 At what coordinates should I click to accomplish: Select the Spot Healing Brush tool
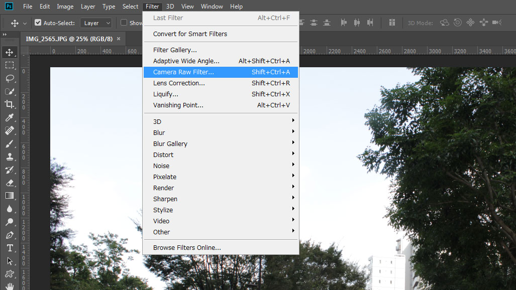[x=10, y=130]
